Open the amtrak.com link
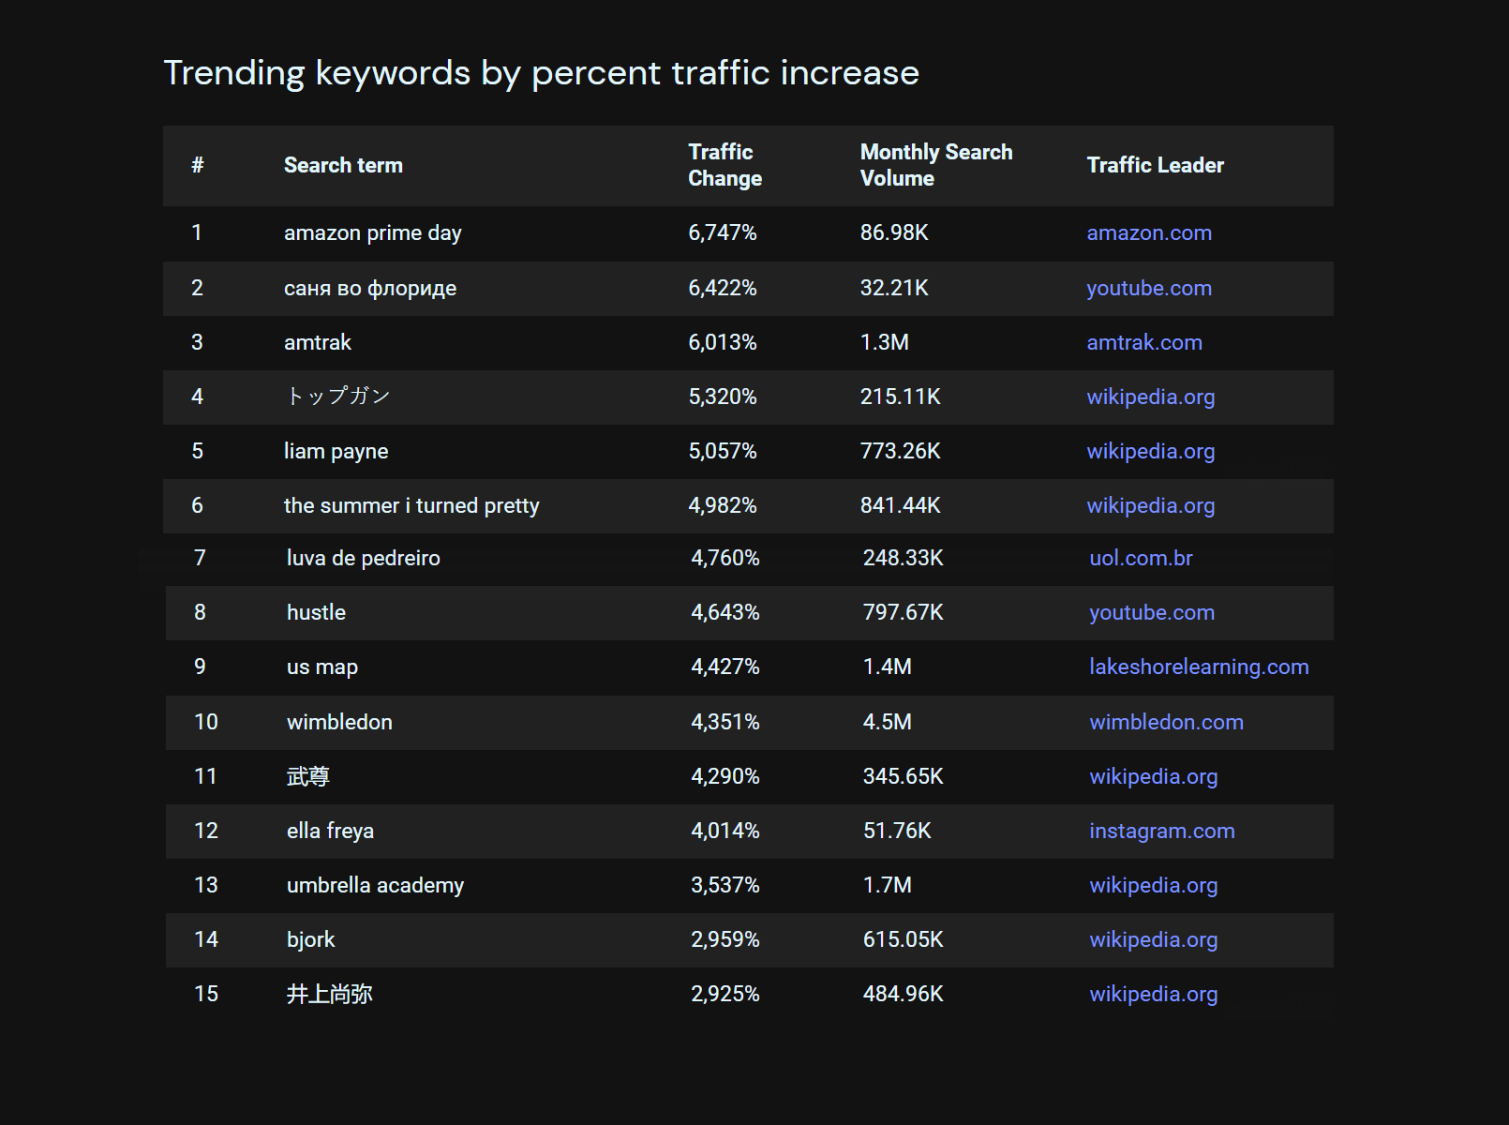The width and height of the screenshot is (1509, 1125). click(1143, 342)
